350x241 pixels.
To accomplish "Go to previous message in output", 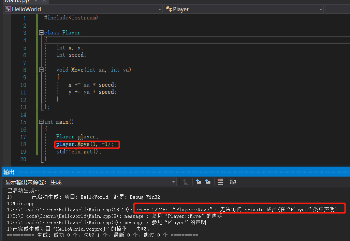I will tap(199, 182).
